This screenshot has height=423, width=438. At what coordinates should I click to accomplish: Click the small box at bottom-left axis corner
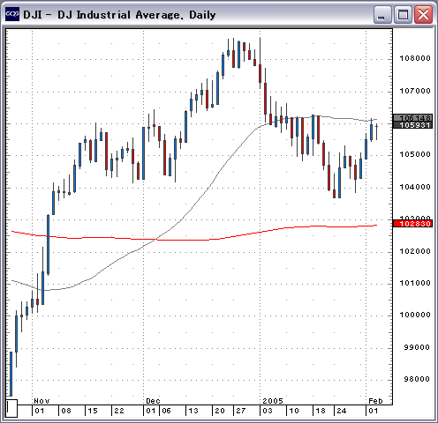11,408
